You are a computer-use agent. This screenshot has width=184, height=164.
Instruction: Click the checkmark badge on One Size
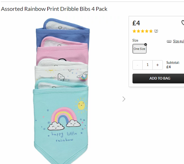(146, 45)
